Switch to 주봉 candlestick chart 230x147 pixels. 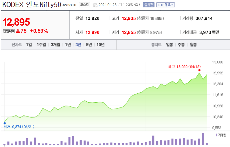coord(181,45)
